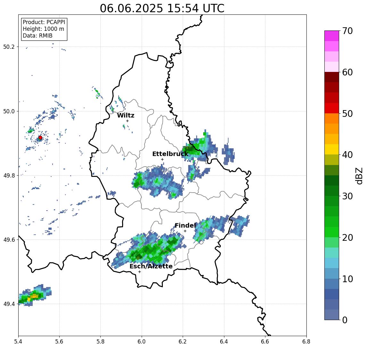The height and width of the screenshot is (348, 367).
Task: Click the plus marker below Findel
Action: [x=185, y=231]
